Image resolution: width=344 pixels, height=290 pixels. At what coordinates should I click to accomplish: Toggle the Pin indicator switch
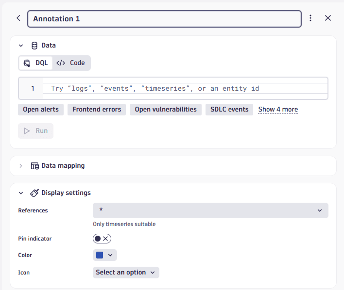tap(102, 239)
